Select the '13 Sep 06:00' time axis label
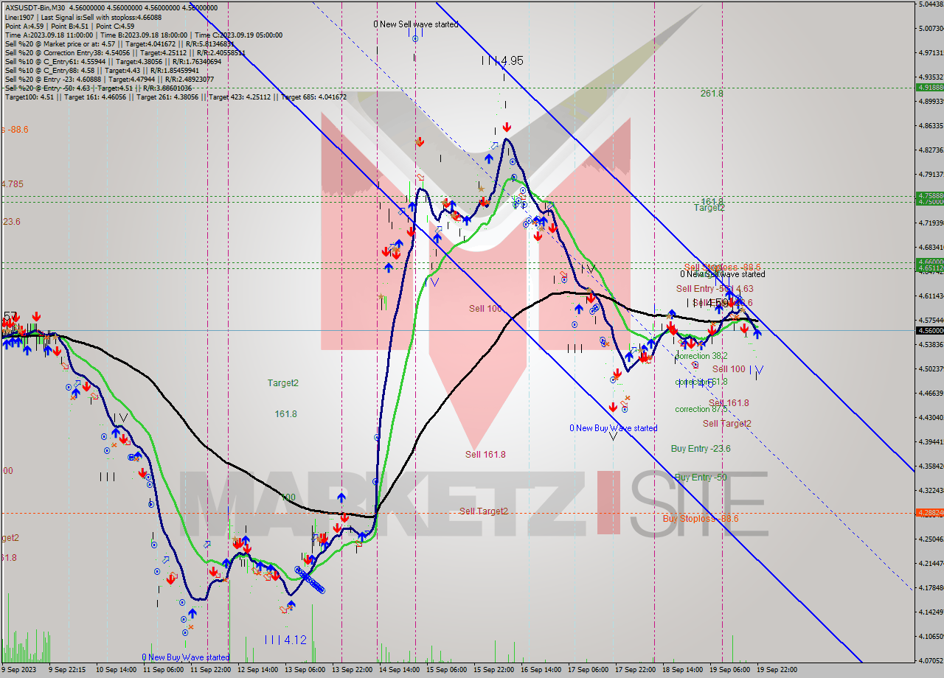Viewport: 944px width, 678px height. [x=305, y=670]
